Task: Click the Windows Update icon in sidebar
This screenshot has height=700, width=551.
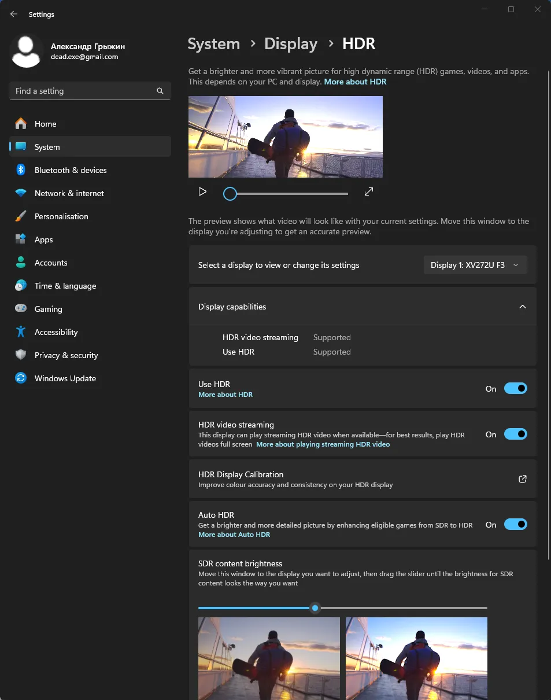Action: [21, 378]
